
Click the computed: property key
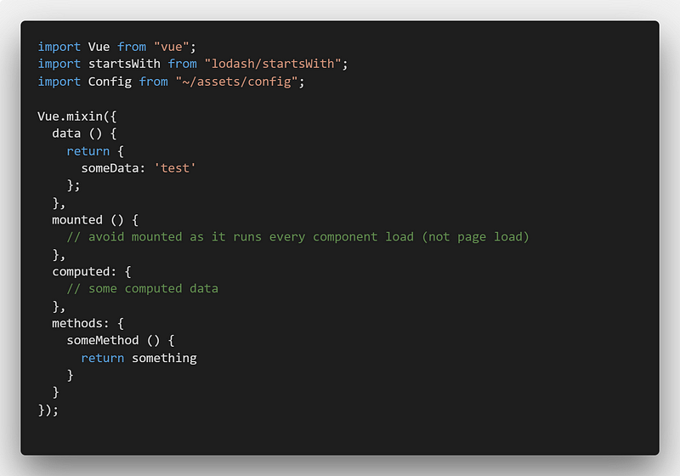84,272
